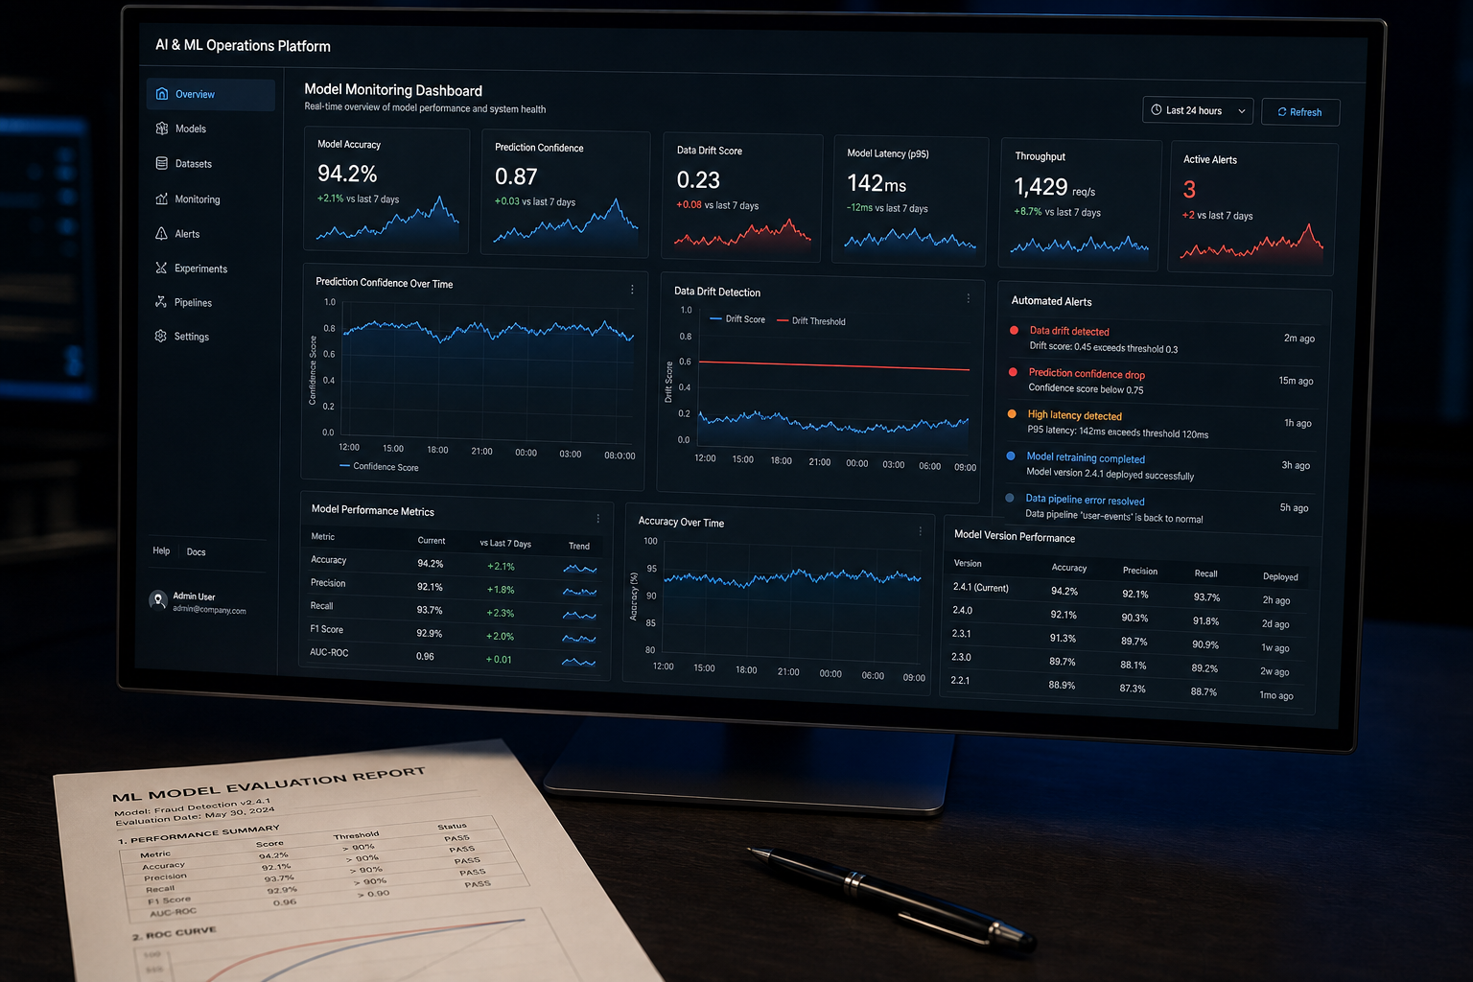Click the Experiments icon in the sidebar
The height and width of the screenshot is (982, 1473).
click(161, 268)
